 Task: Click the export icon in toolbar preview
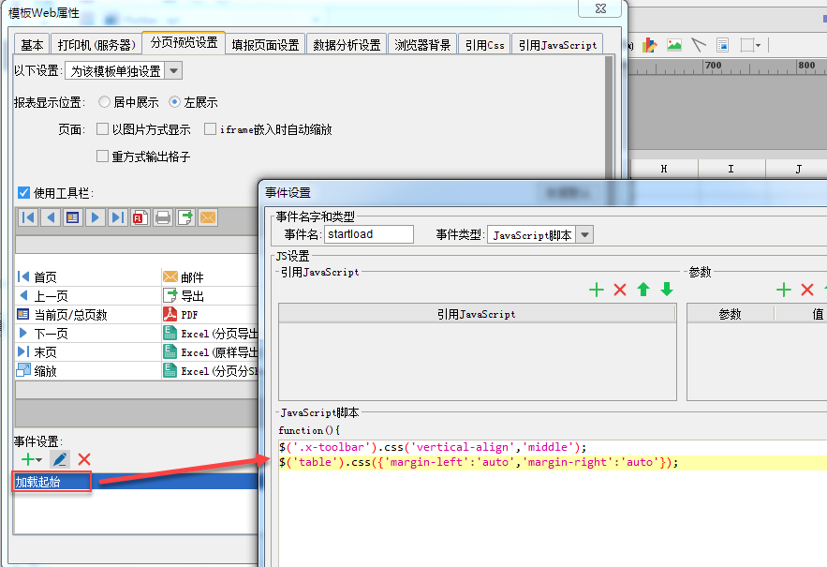click(x=185, y=217)
